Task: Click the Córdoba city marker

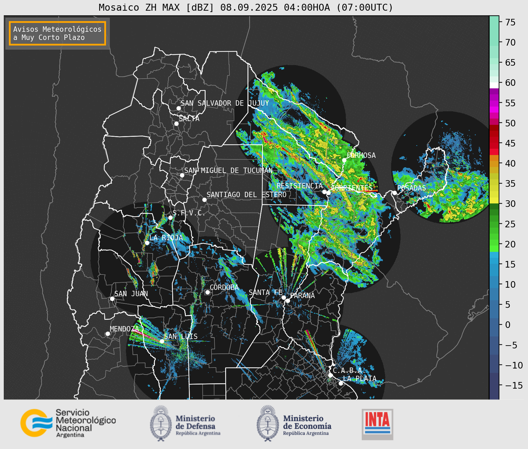Action: click(207, 292)
